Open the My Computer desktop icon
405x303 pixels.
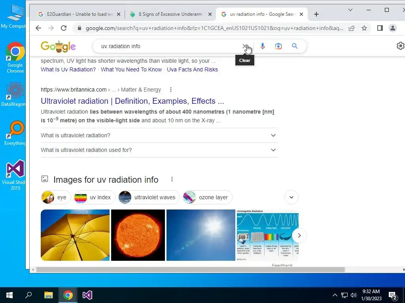coord(14,17)
